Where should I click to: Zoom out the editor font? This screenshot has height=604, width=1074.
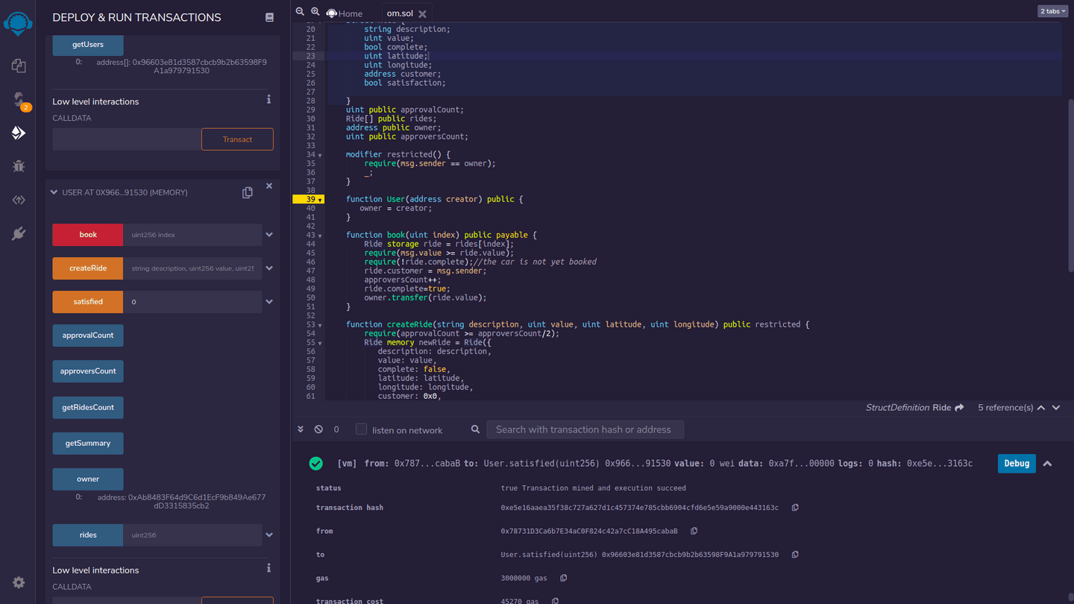tap(300, 12)
